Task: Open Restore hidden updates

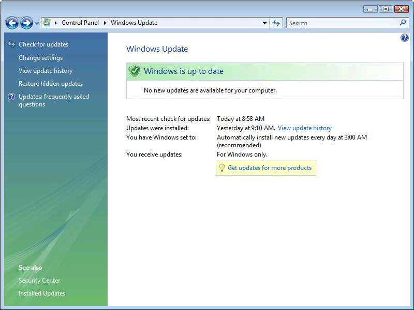Action: pyautogui.click(x=51, y=84)
